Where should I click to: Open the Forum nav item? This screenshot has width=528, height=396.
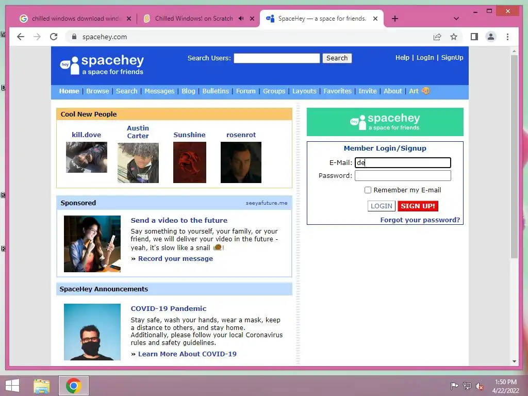tap(246, 91)
